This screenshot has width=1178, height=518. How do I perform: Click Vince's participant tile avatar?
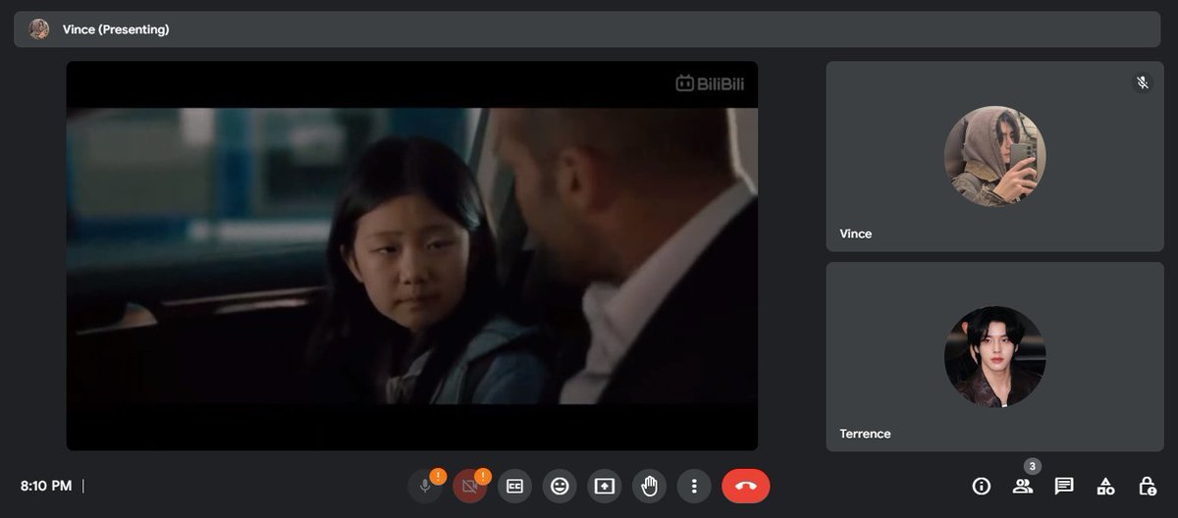994,157
